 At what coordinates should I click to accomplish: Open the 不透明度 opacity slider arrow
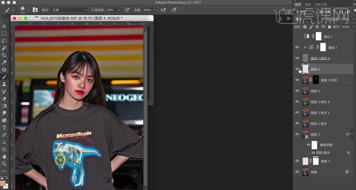pyautogui.click(x=119, y=10)
